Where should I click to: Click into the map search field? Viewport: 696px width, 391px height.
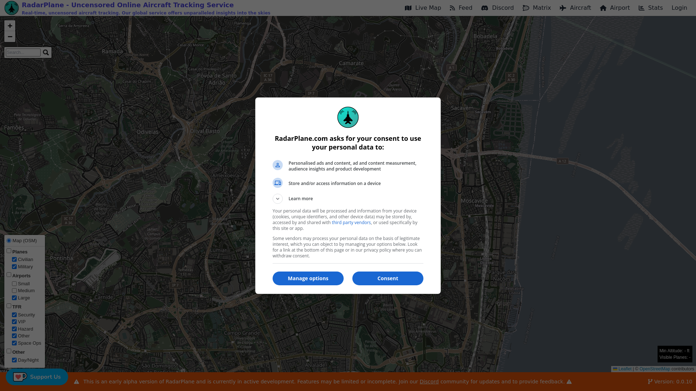[x=23, y=52]
